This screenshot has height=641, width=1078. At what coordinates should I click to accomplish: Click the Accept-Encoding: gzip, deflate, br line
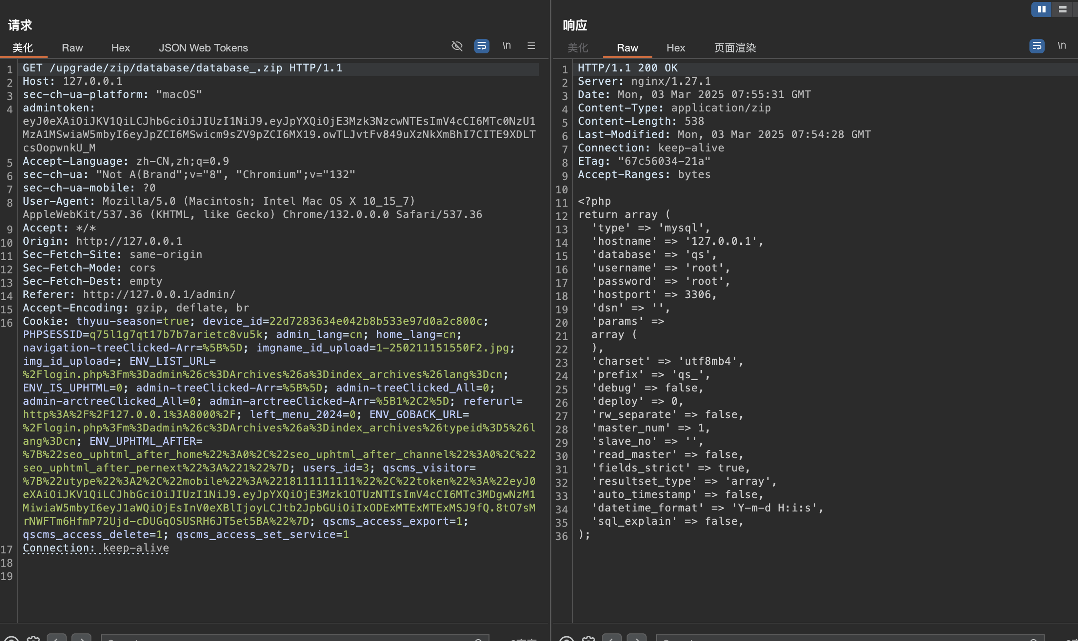[136, 308]
